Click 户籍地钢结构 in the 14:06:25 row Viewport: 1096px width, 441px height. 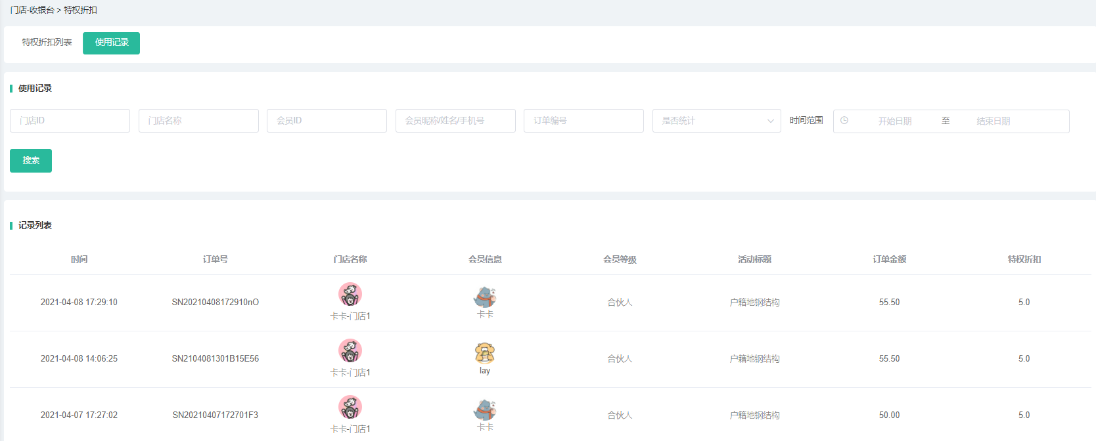tap(754, 359)
